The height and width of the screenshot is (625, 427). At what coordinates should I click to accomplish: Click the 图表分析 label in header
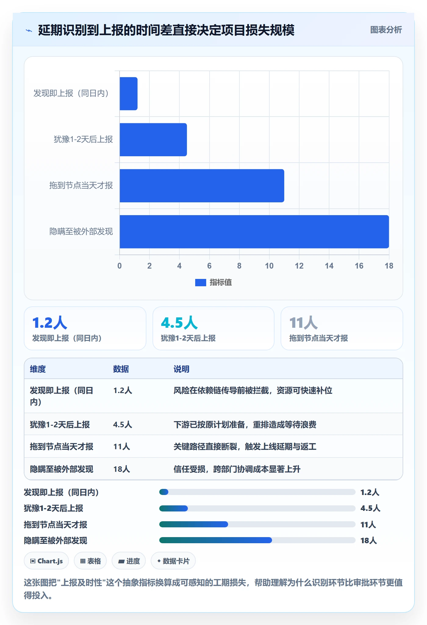pos(386,30)
